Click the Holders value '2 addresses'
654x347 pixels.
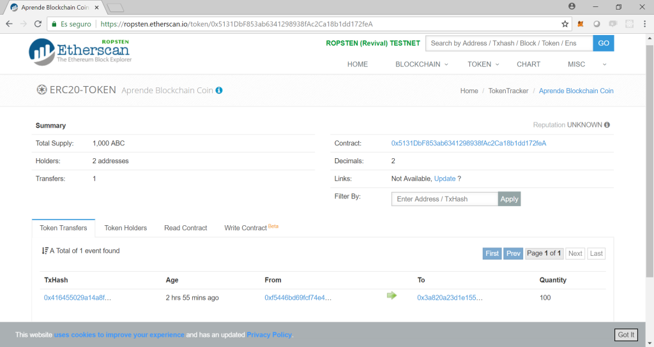point(110,161)
